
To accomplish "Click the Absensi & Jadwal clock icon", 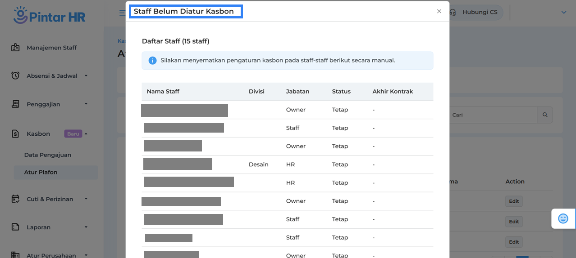I will (x=15, y=76).
